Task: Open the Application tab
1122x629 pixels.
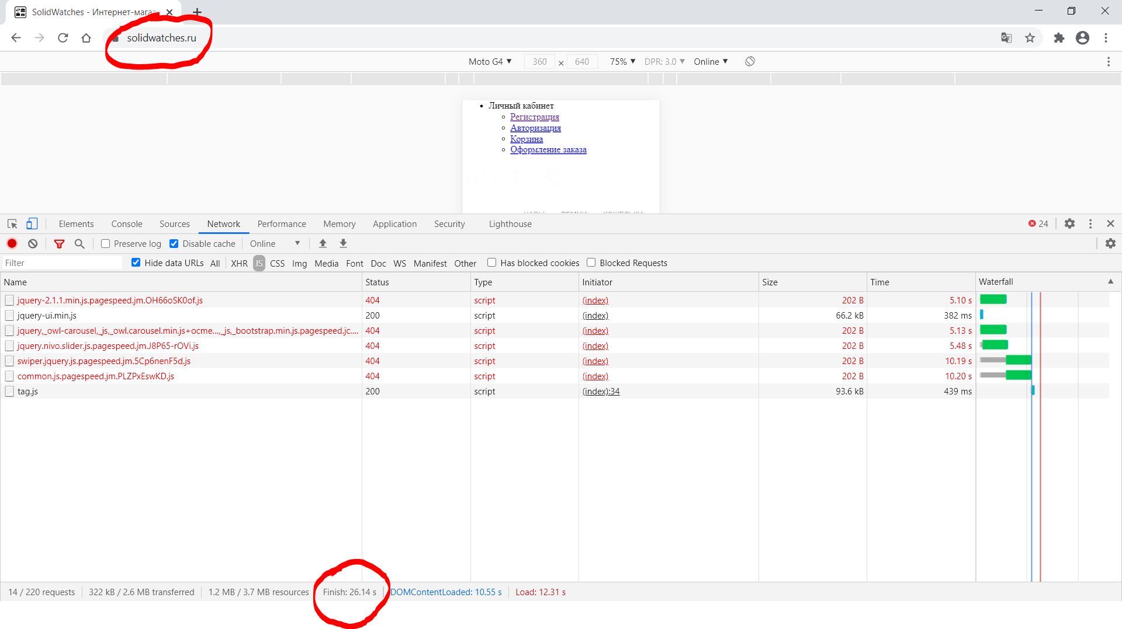Action: 395,224
